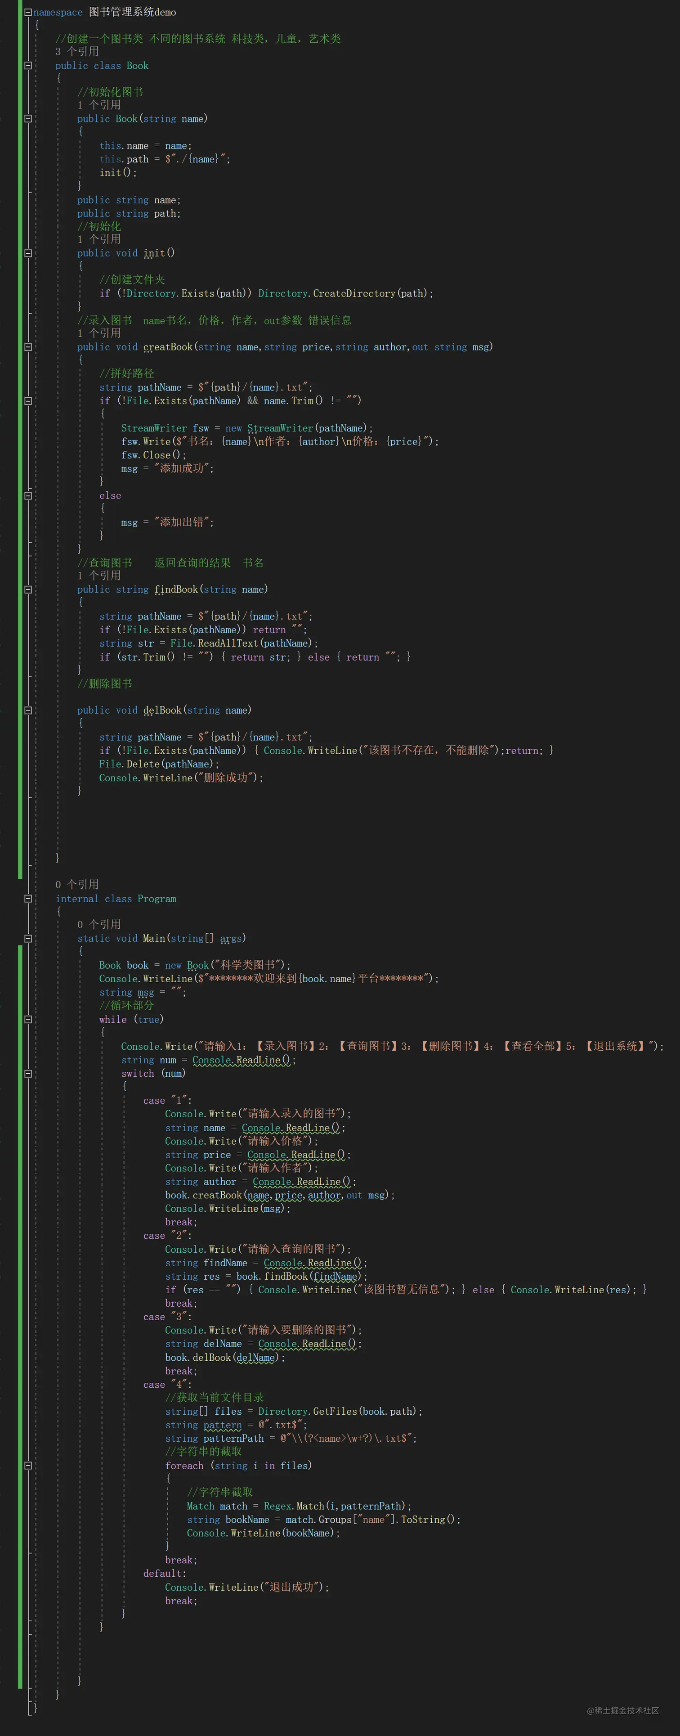Click the 'public string path;' field declaration
The width and height of the screenshot is (680, 1736).
[129, 214]
